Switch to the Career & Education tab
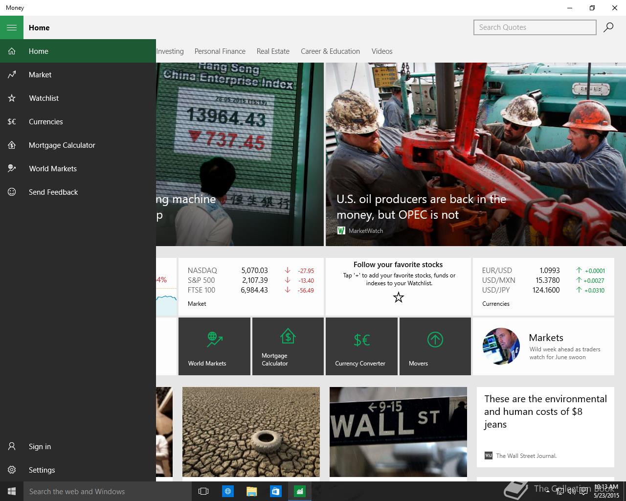The height and width of the screenshot is (501, 626). point(330,51)
